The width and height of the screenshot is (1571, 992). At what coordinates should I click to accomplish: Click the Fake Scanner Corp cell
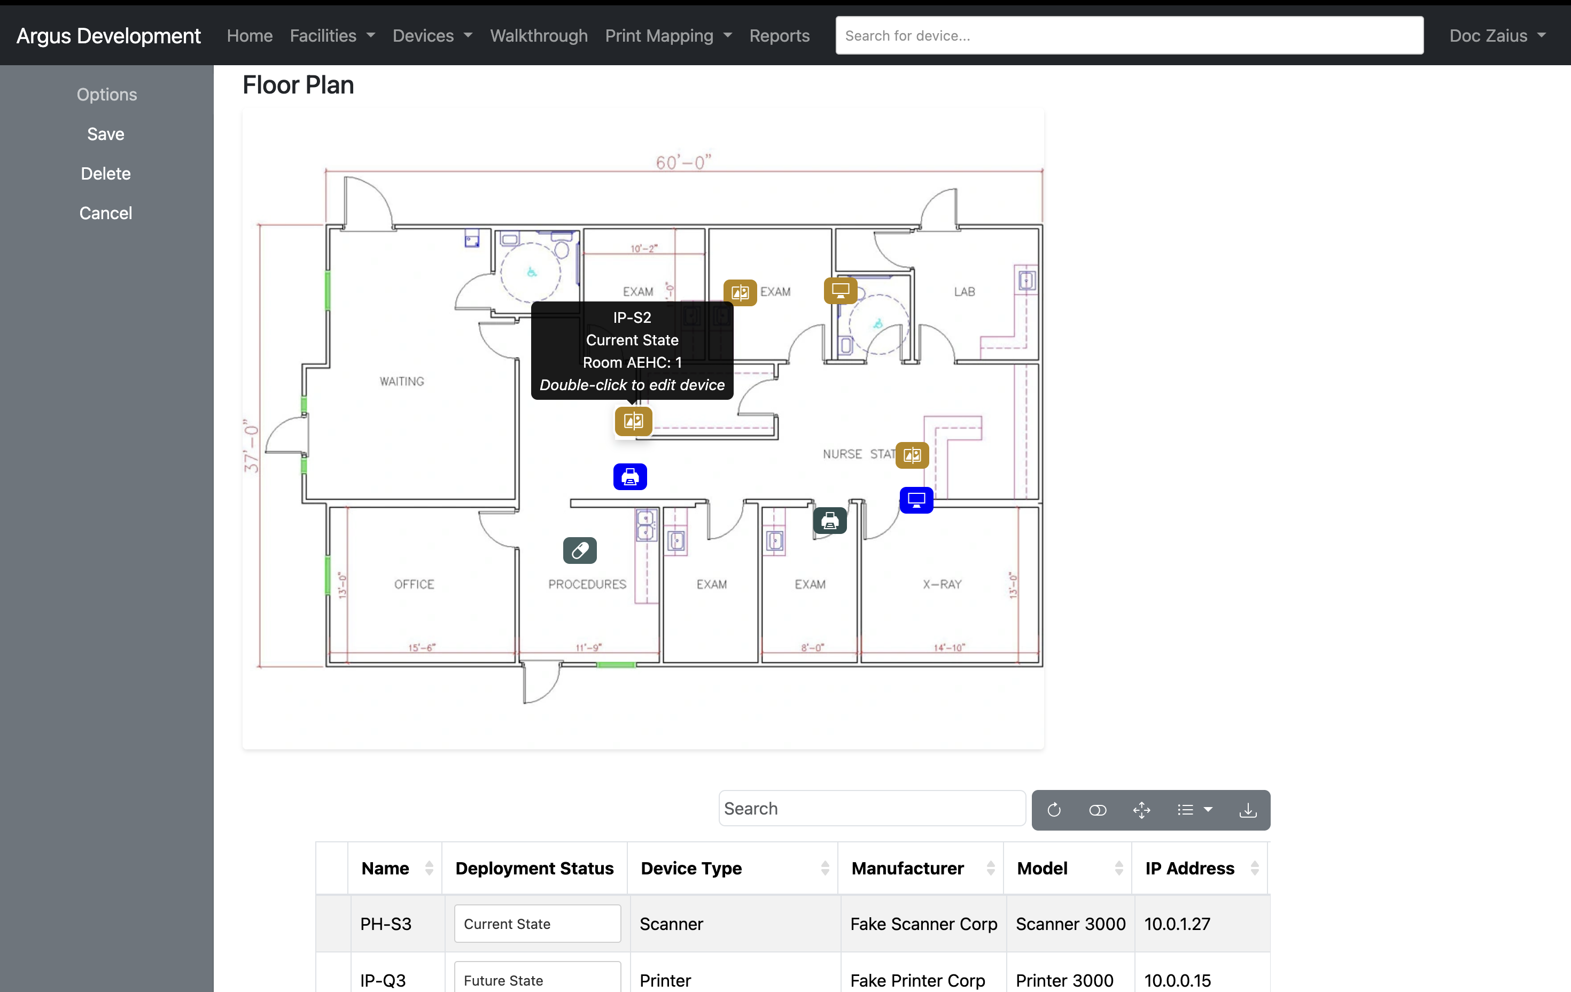(x=923, y=924)
